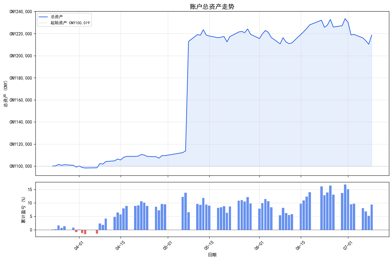Click the tallest blue bar near 07-01
392x260 pixels.
point(345,207)
